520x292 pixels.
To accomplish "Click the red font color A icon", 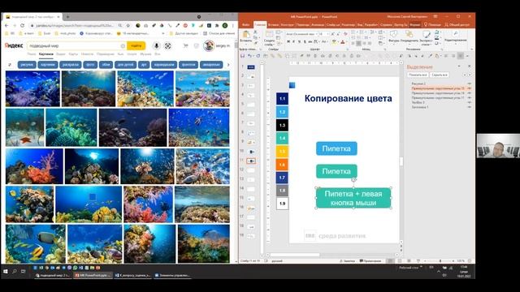I will click(343, 41).
